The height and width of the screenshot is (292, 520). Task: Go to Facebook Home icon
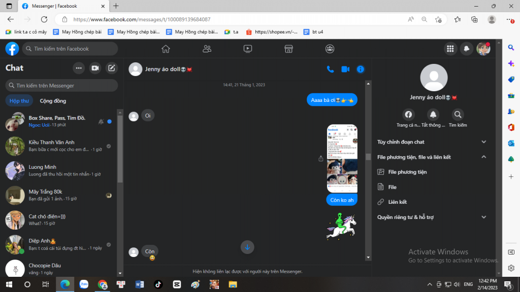166,49
